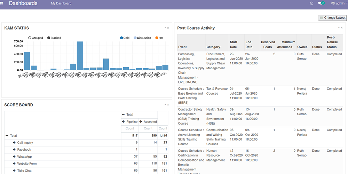Select the Stacked chart mode
Screen dimensions: 348x174
(x=49, y=38)
